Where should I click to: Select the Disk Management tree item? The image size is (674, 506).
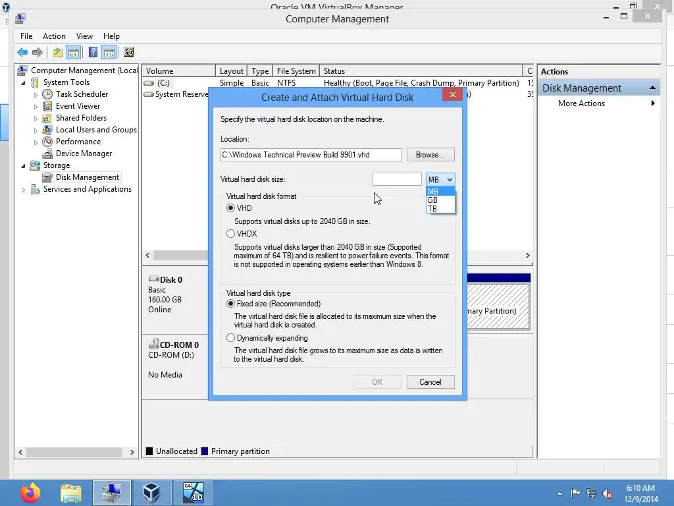pyautogui.click(x=88, y=177)
